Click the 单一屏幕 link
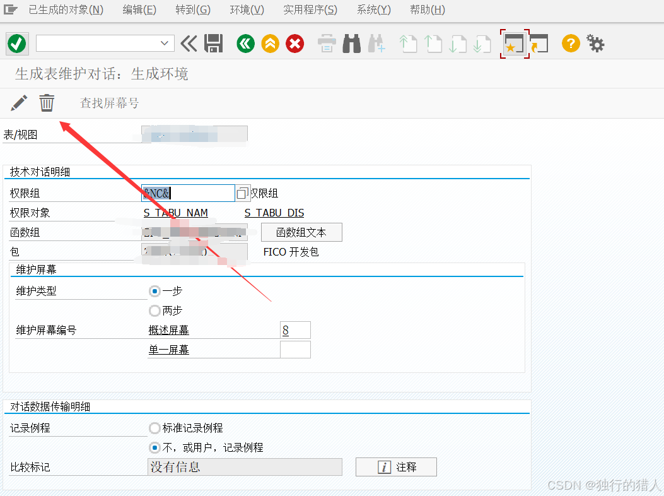 click(168, 350)
